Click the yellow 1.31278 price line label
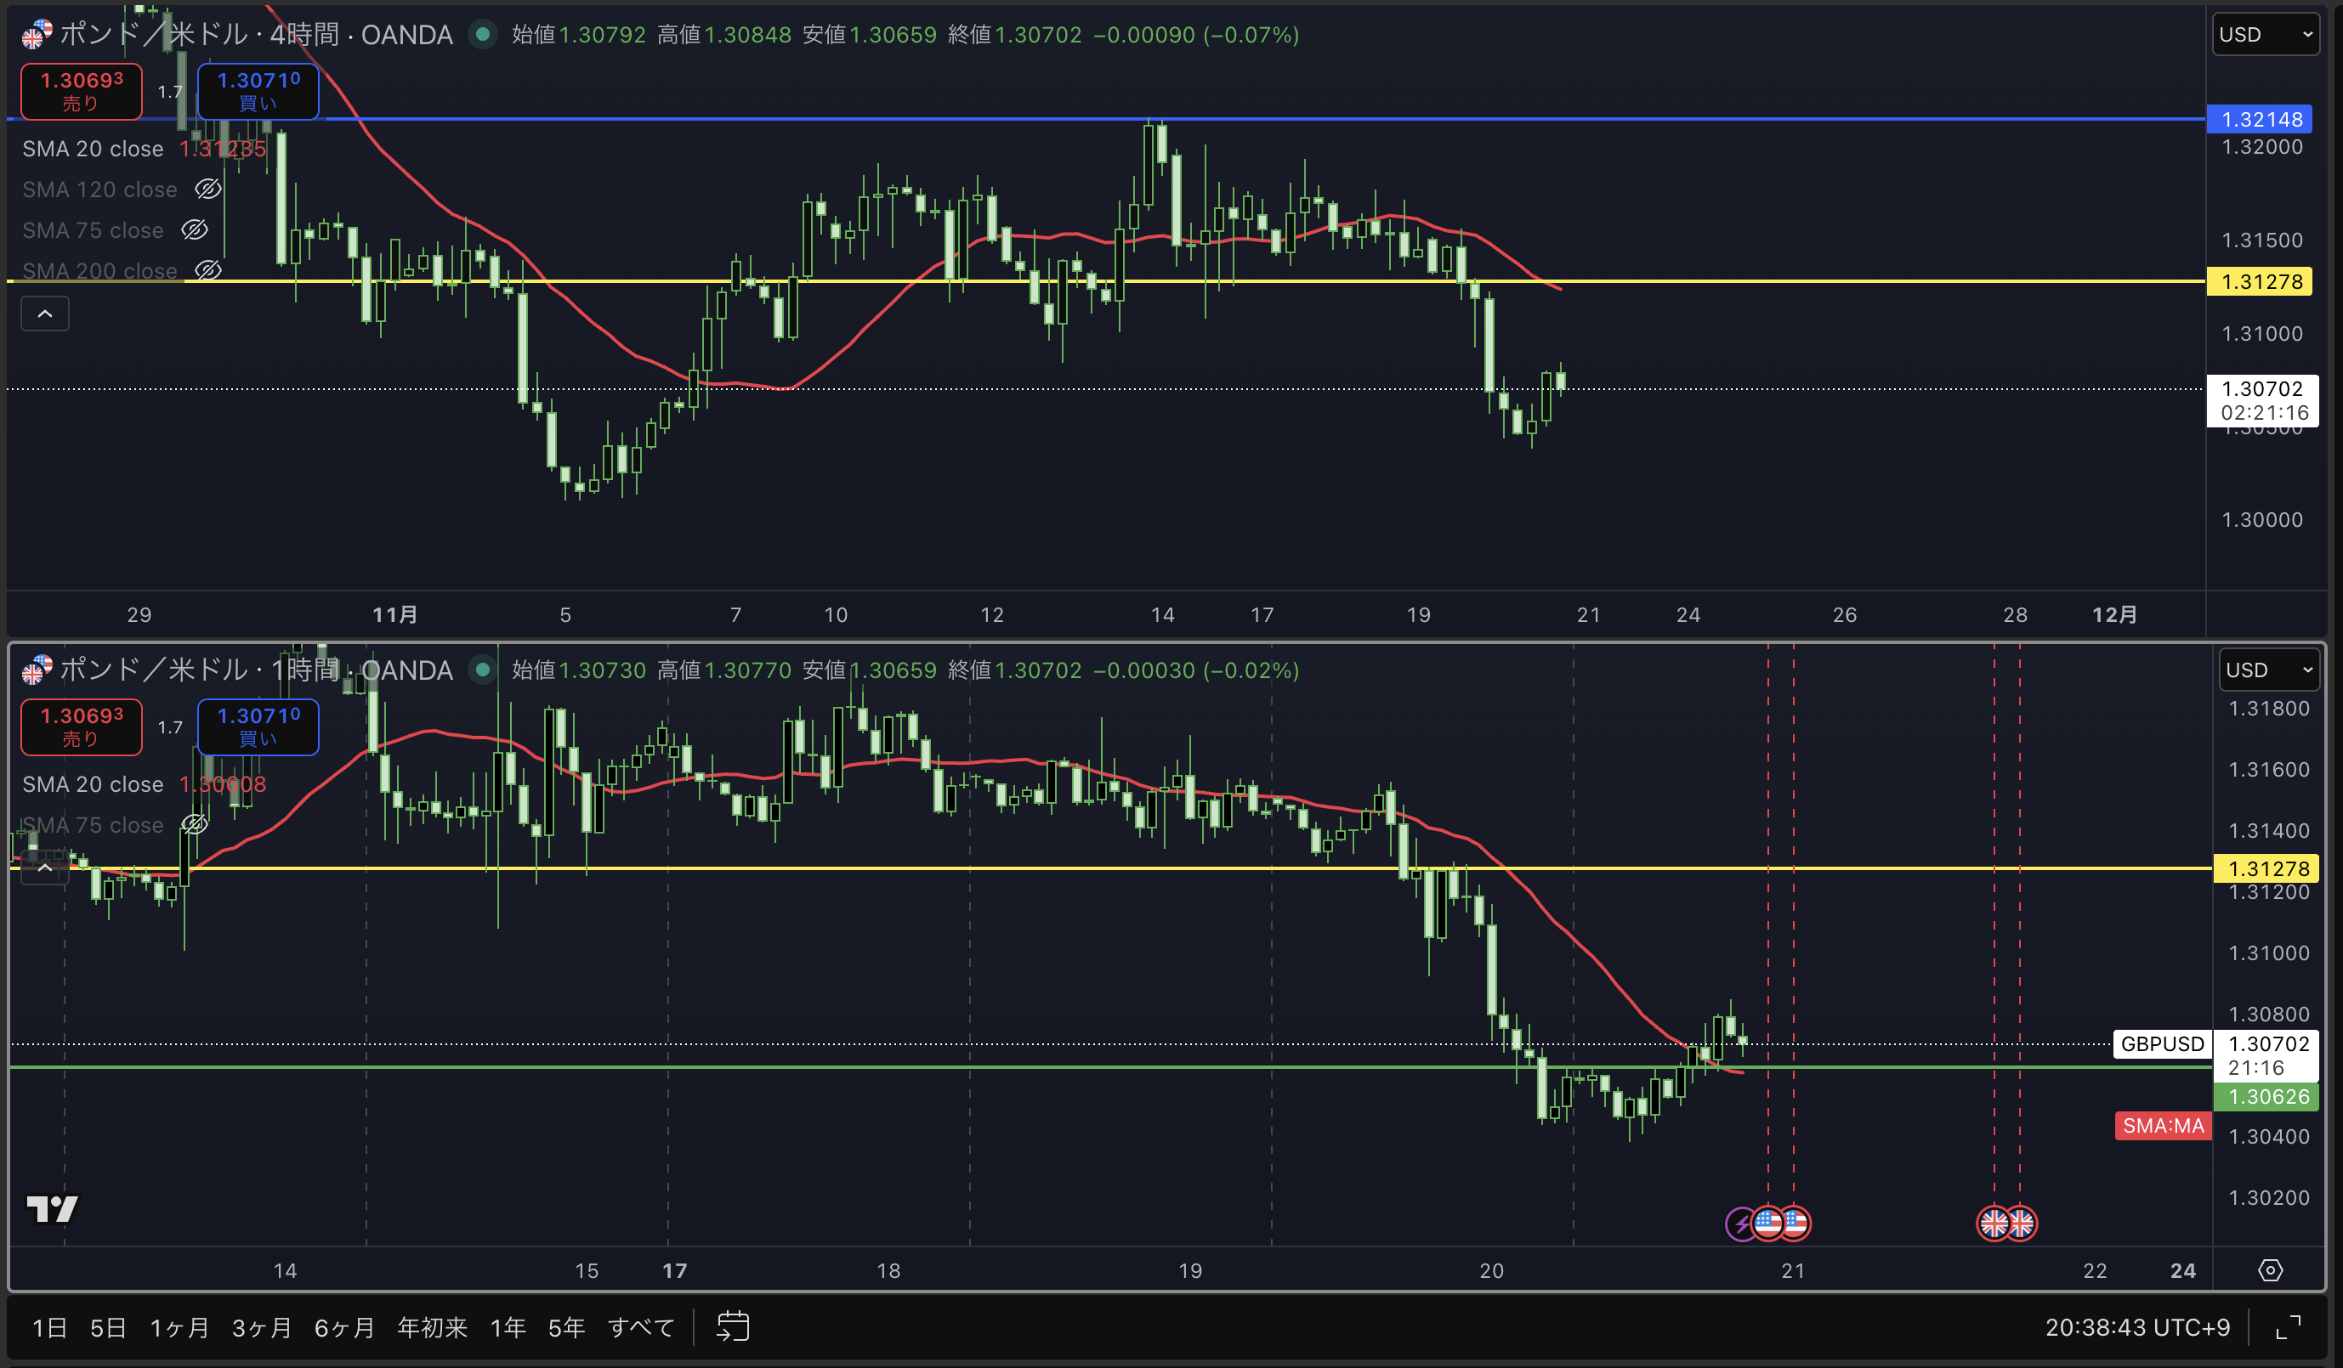2343x1368 pixels. [x=2261, y=281]
